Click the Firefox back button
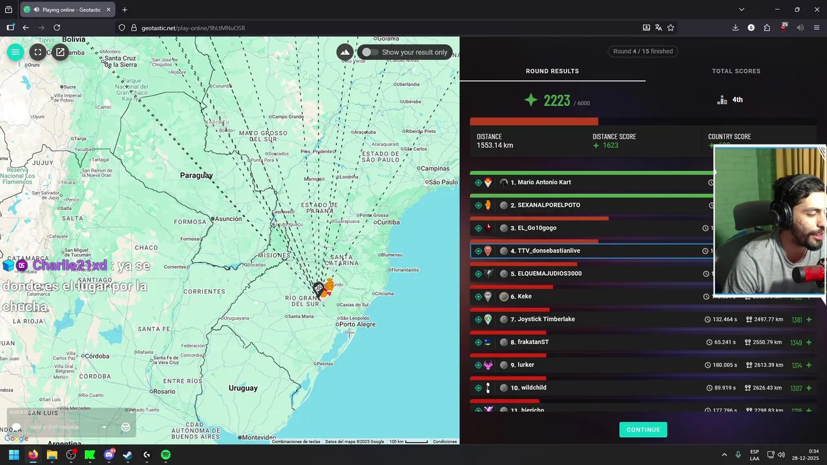 click(26, 28)
